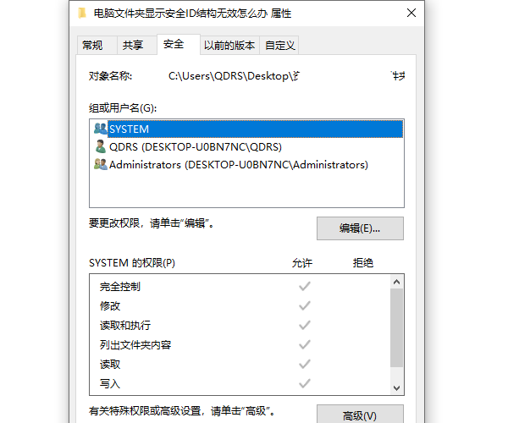The width and height of the screenshot is (508, 423).
Task: Click 修改 allow checkmark
Action: 305,305
